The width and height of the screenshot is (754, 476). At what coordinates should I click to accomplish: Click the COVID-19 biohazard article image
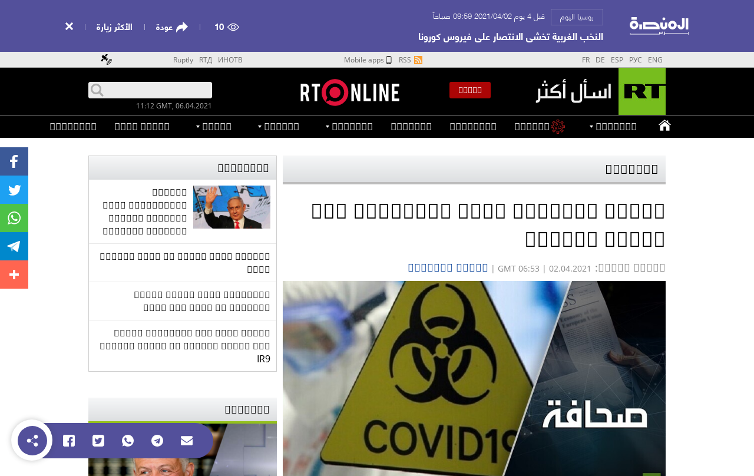pyautogui.click(x=474, y=378)
